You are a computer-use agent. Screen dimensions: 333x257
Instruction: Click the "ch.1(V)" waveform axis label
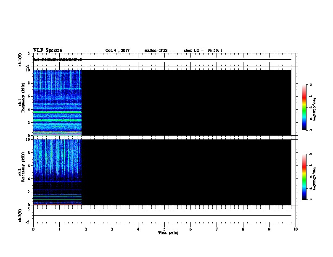coord(20,60)
